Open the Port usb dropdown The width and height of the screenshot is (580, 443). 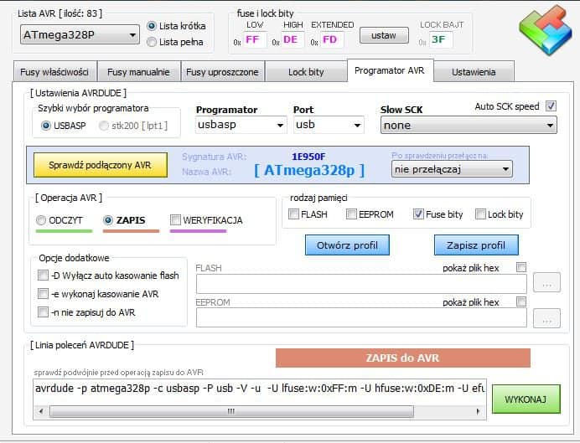tap(329, 125)
